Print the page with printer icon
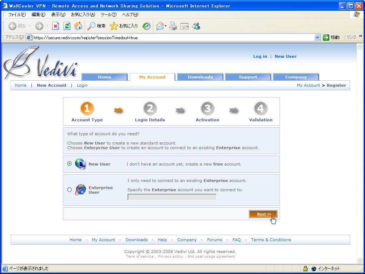Image resolution: width=365 pixels, height=274 pixels. (x=173, y=26)
